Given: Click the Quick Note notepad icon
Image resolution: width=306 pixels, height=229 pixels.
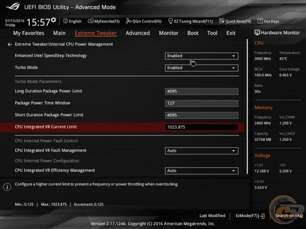Looking at the screenshot, I should pos(222,21).
